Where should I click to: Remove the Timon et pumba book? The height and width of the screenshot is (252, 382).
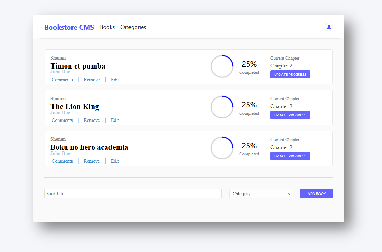click(92, 80)
